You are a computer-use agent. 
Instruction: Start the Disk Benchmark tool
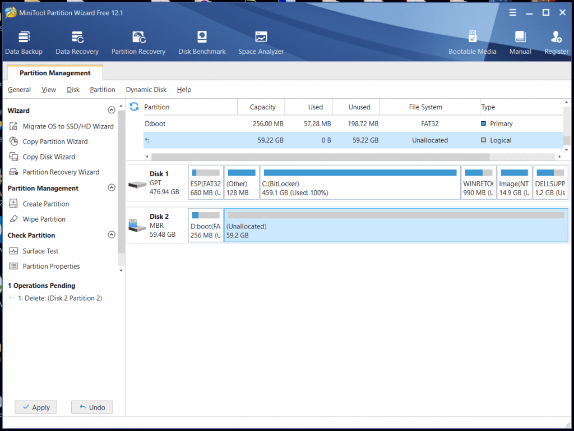click(x=202, y=43)
